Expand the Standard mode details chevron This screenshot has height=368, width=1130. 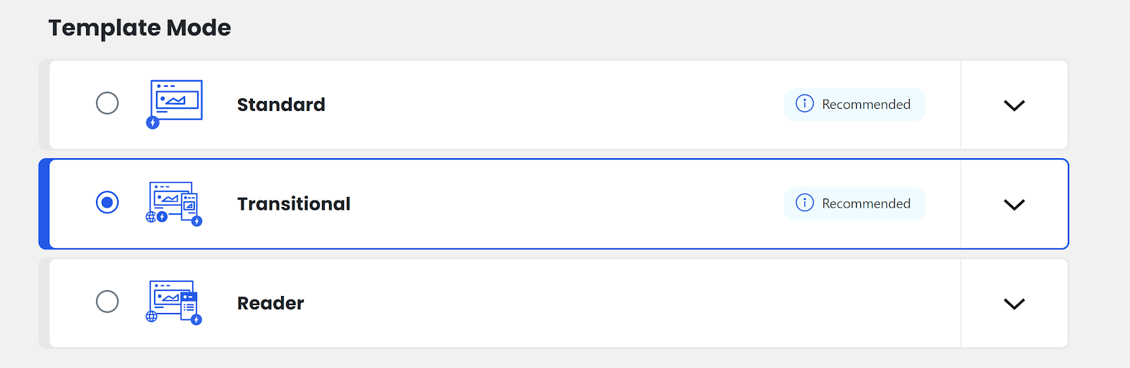pos(1014,105)
